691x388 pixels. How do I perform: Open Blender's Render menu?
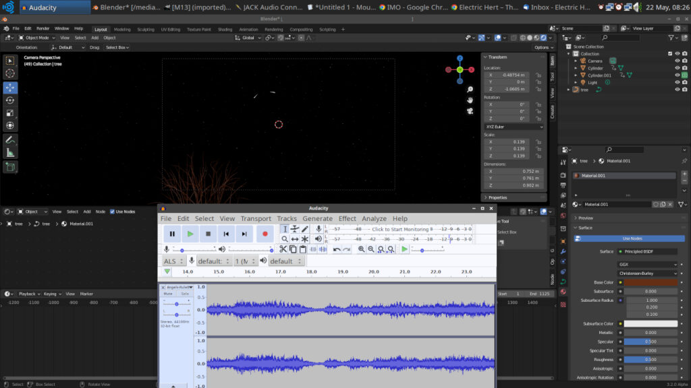coord(43,28)
